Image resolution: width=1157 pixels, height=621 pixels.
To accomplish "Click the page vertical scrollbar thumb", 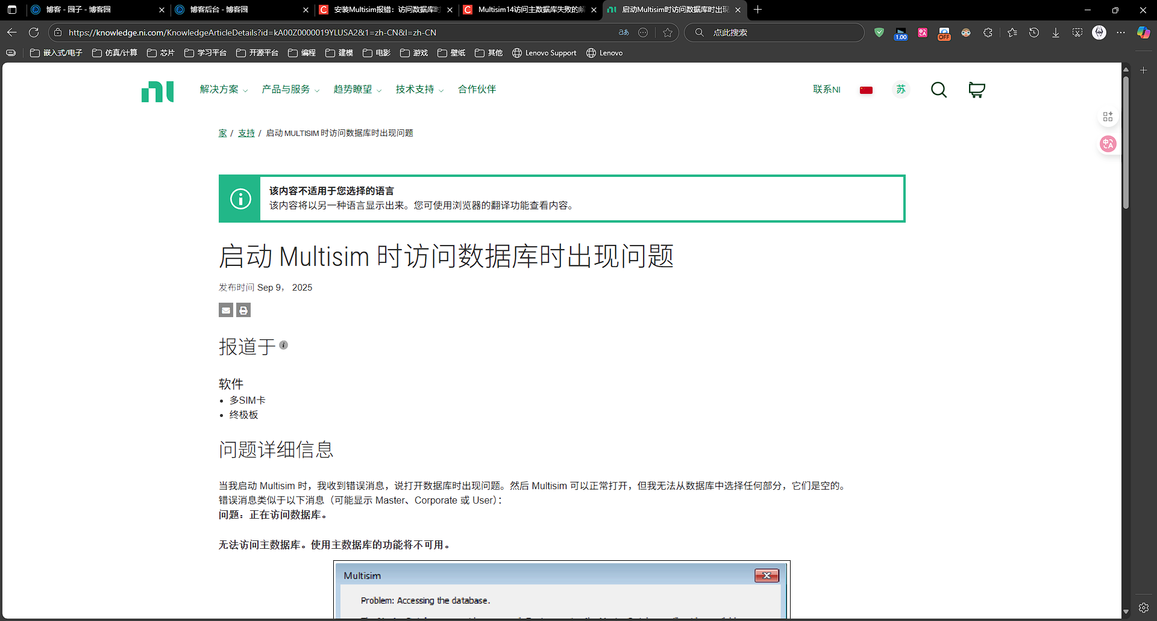I will pos(1126,142).
